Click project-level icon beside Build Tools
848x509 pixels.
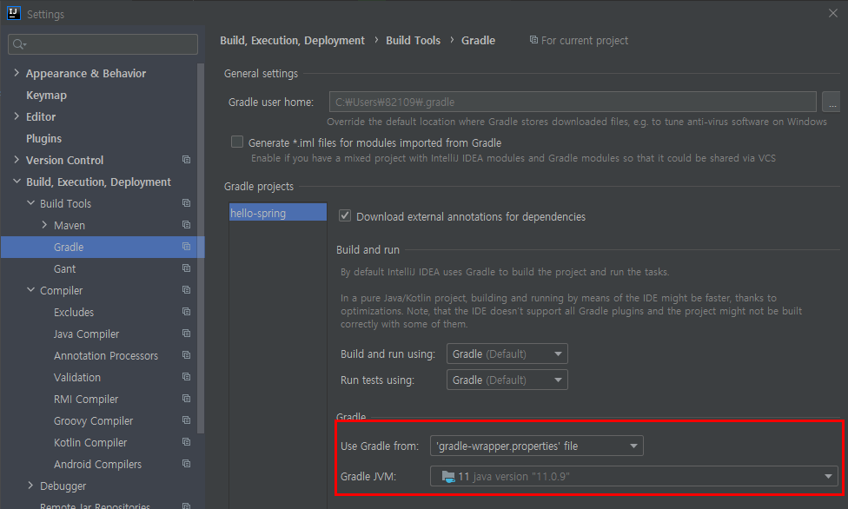pyautogui.click(x=186, y=203)
